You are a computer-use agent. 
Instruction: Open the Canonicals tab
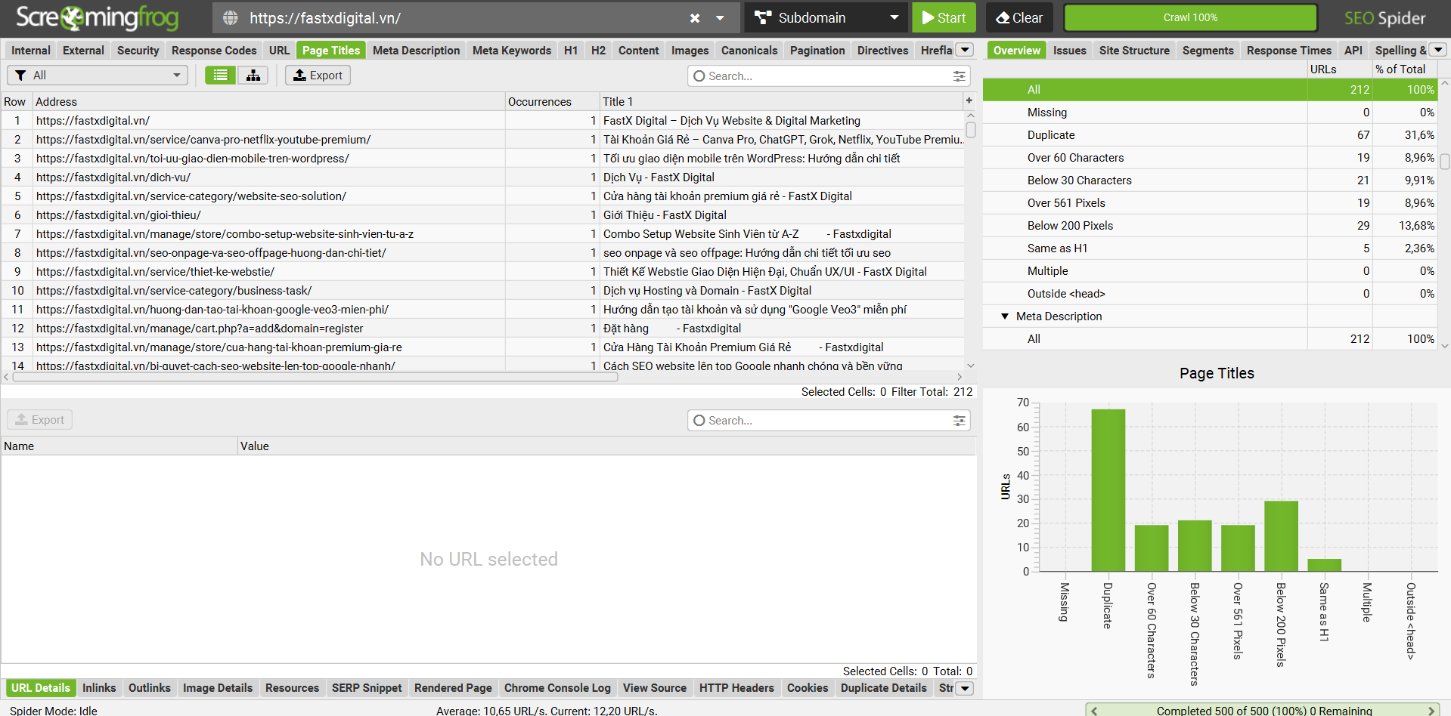749,50
